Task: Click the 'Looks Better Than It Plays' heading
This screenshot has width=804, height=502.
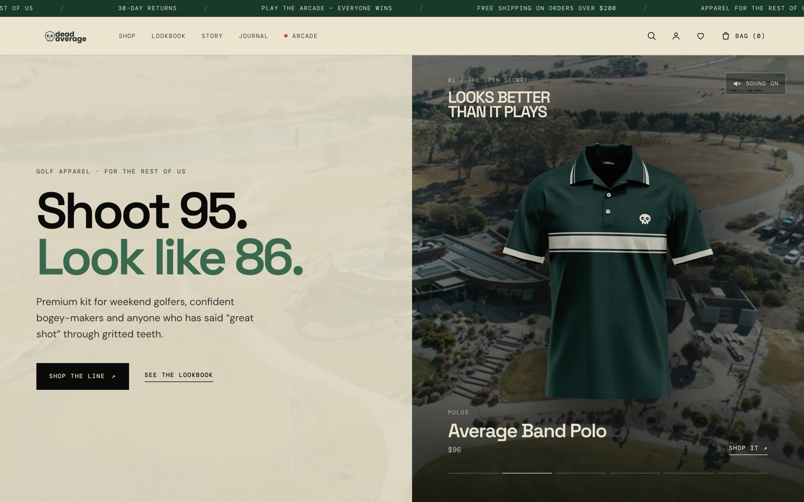Action: 499,104
